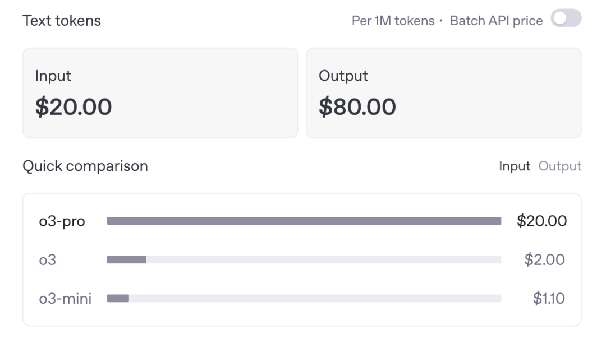Click the o3-mini comparison bar
Screen dimensions: 606x339
pos(304,298)
